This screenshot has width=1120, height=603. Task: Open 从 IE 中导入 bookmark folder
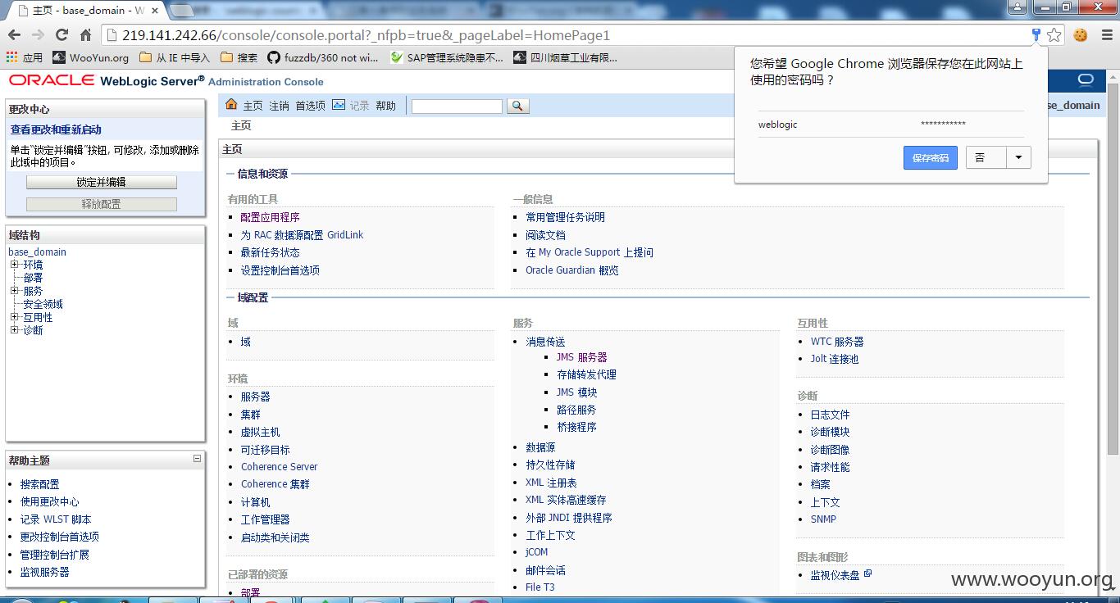[175, 57]
